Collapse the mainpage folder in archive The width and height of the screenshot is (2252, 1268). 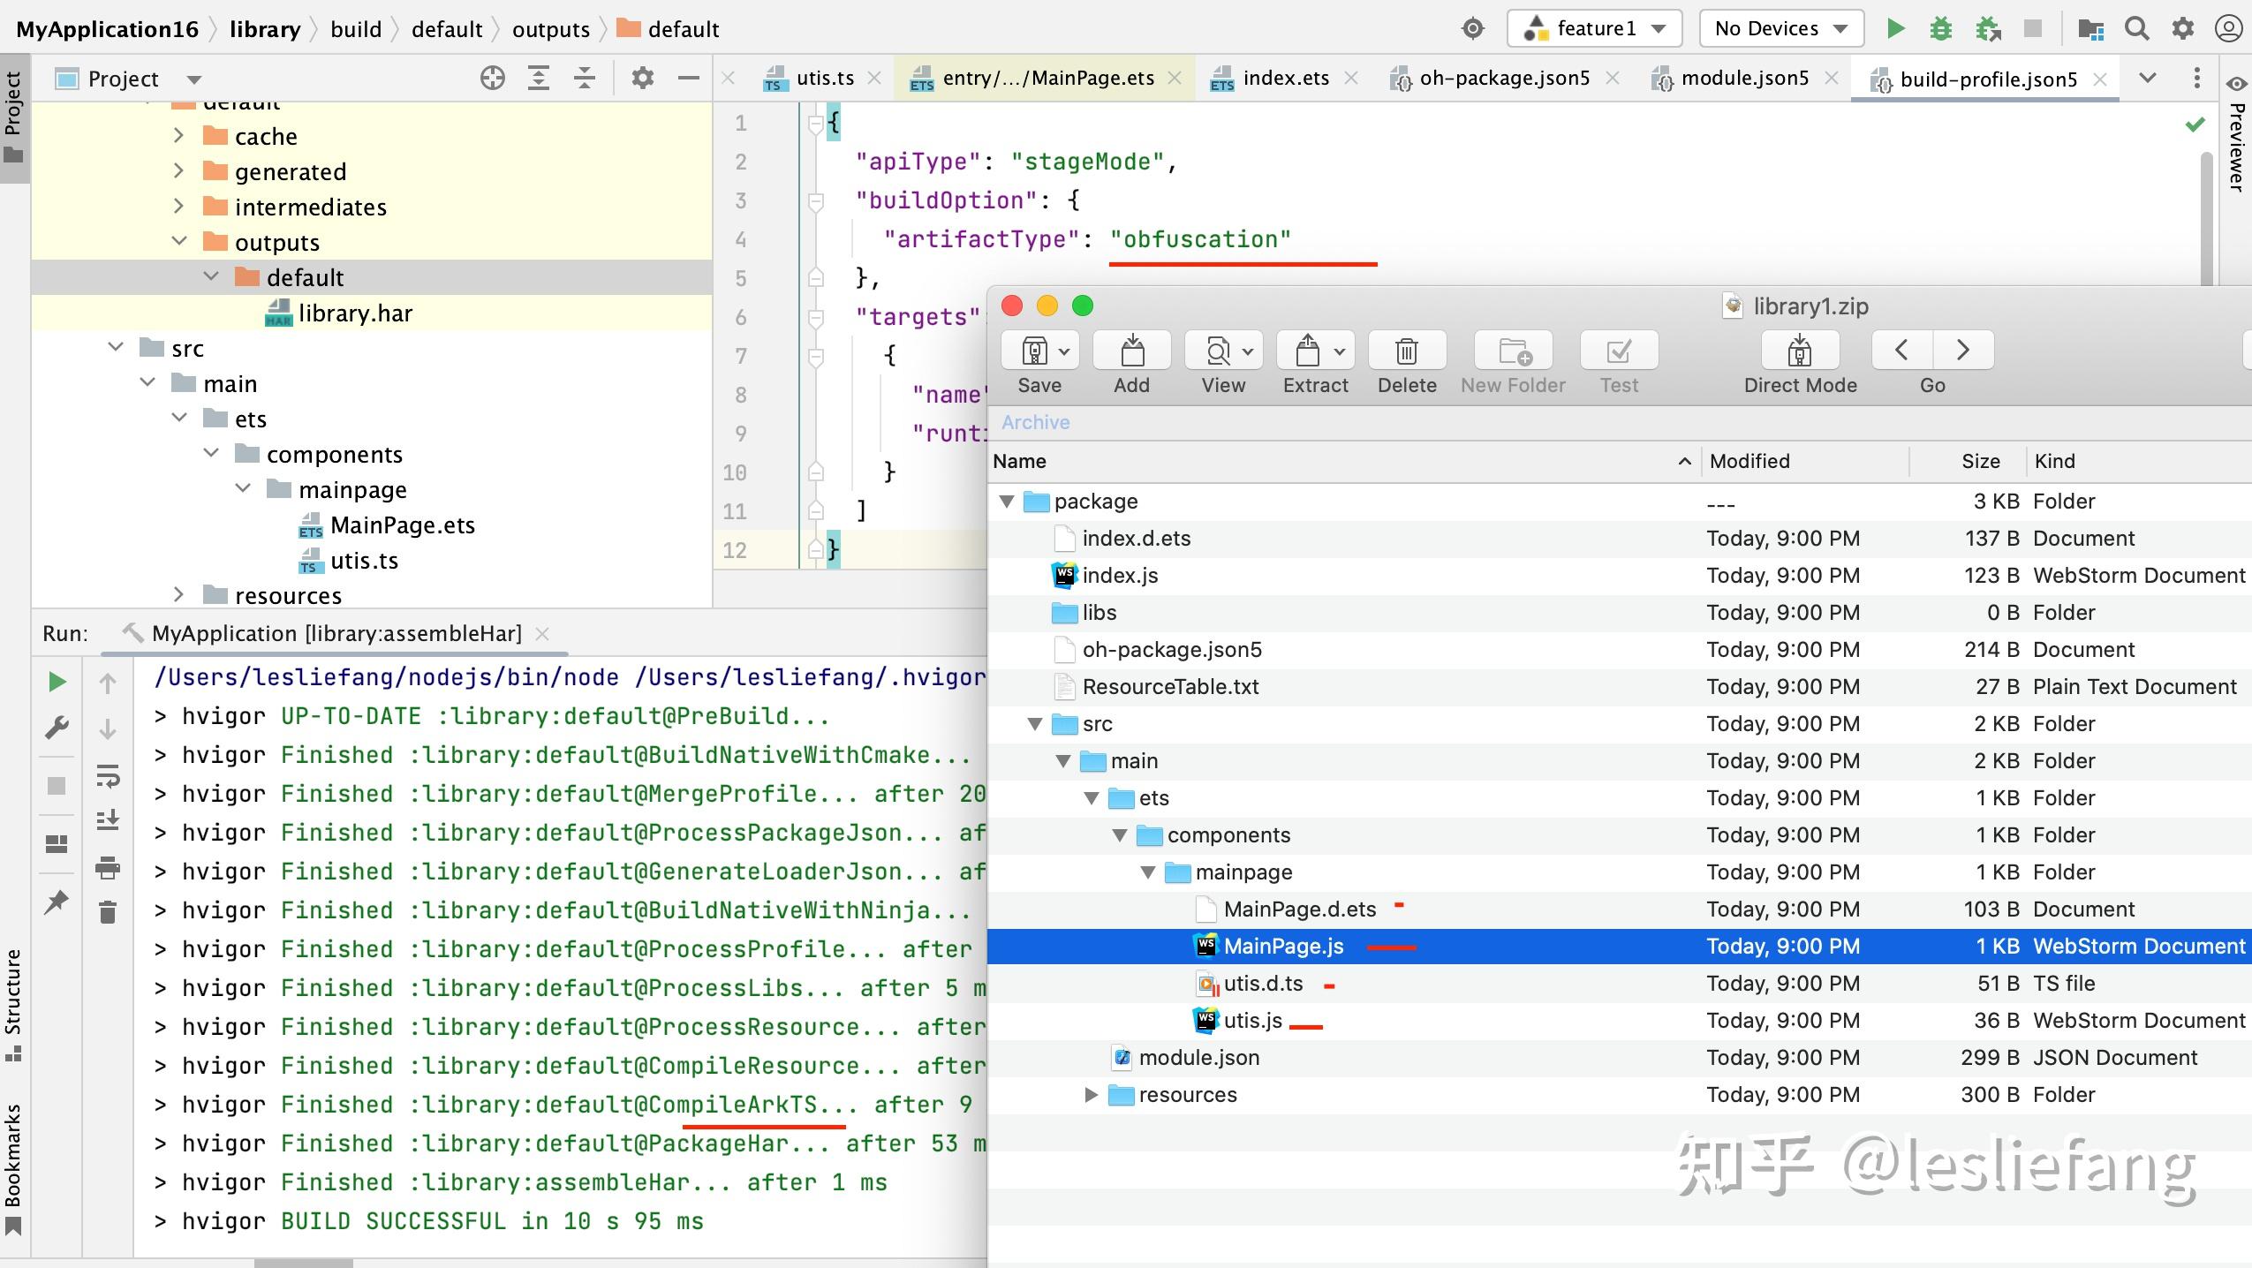coord(1148,872)
